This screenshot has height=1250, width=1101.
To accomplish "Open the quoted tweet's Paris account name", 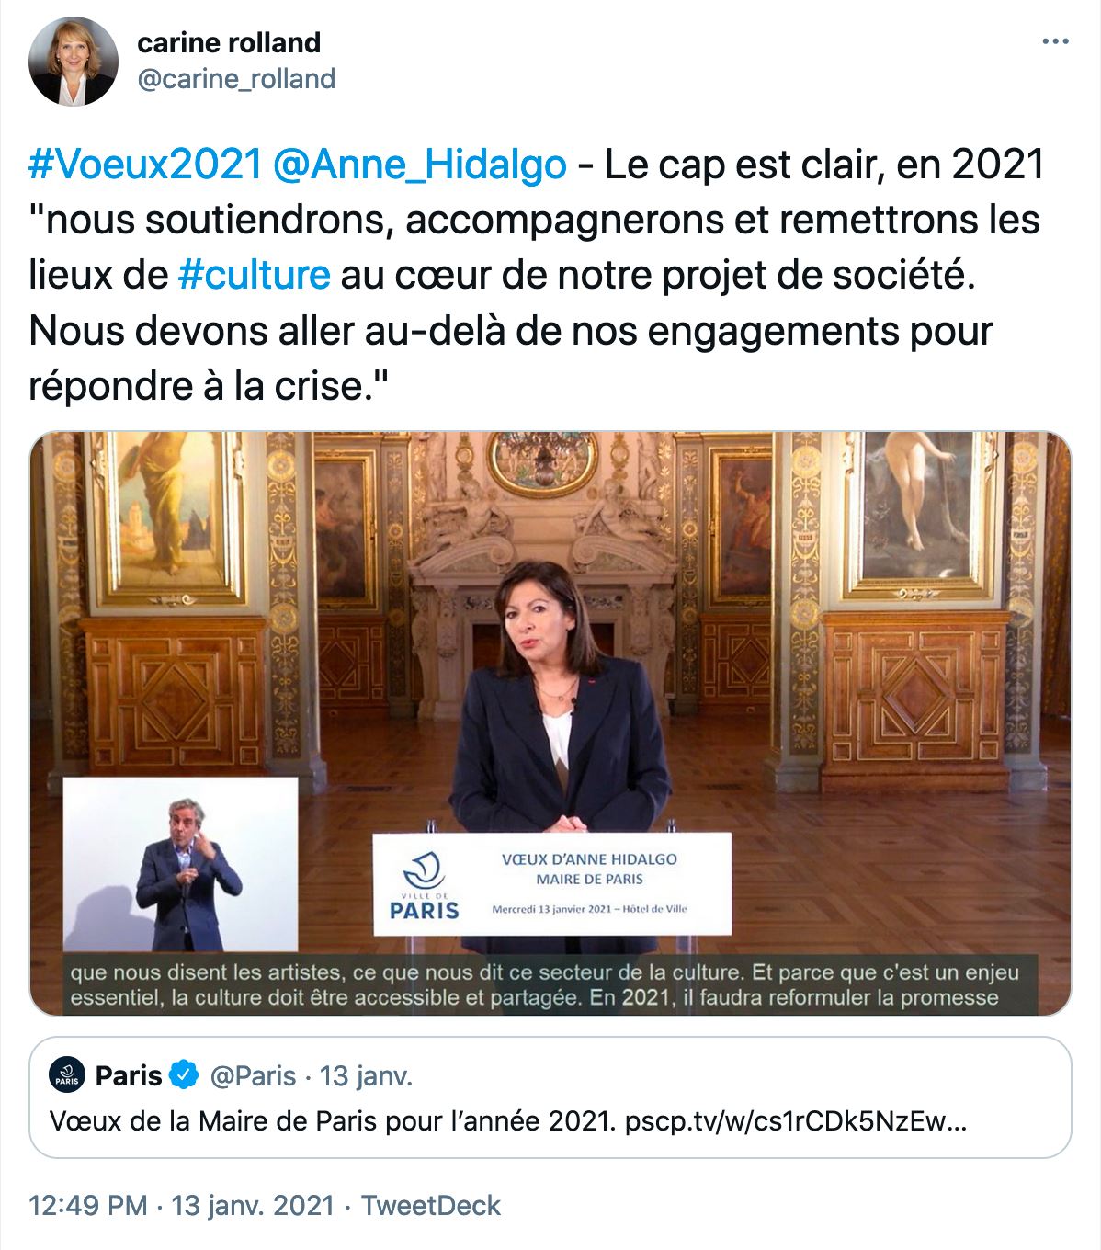I will coord(129,1075).
